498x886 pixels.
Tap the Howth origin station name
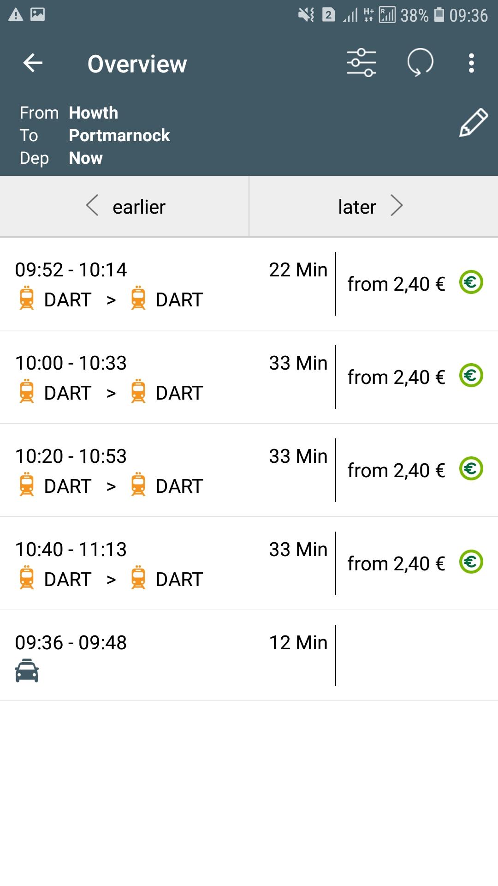coord(94,113)
